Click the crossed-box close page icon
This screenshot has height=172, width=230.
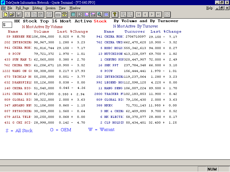[x=167, y=15]
